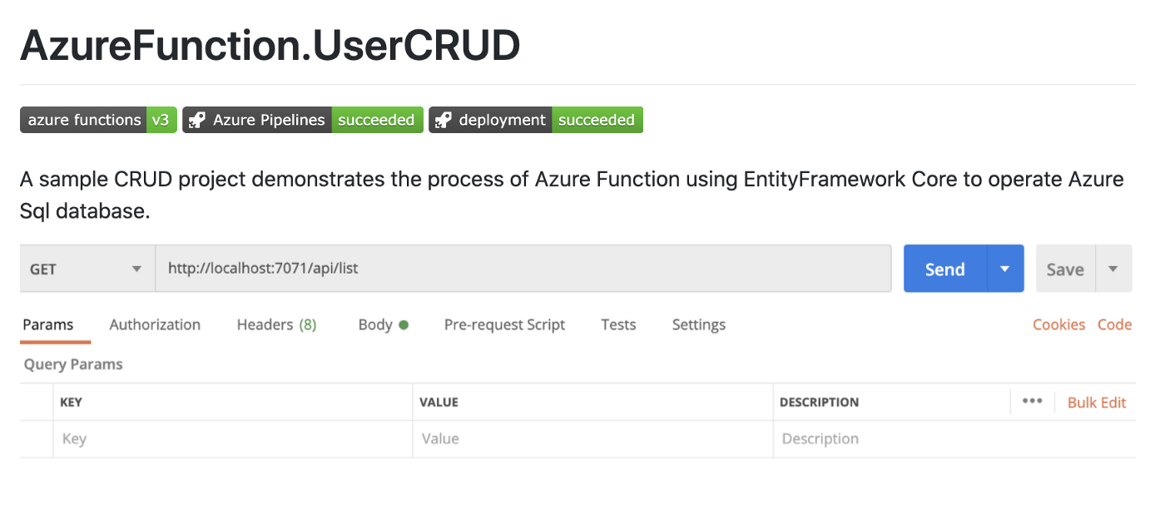Open the Settings tab
Screen dimensions: 1165x515
click(x=698, y=324)
